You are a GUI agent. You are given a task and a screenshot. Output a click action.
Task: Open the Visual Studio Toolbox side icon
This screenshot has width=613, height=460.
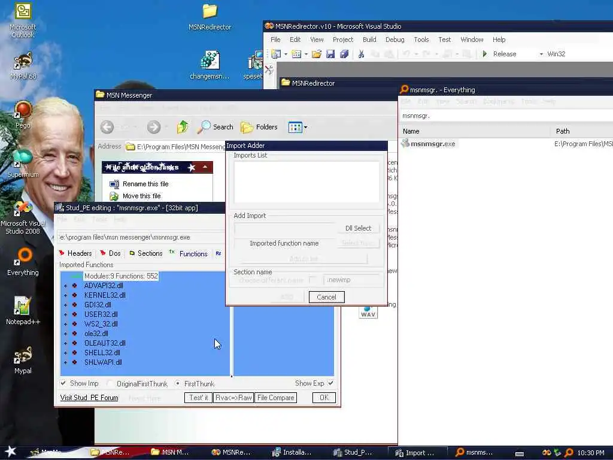pos(269,70)
